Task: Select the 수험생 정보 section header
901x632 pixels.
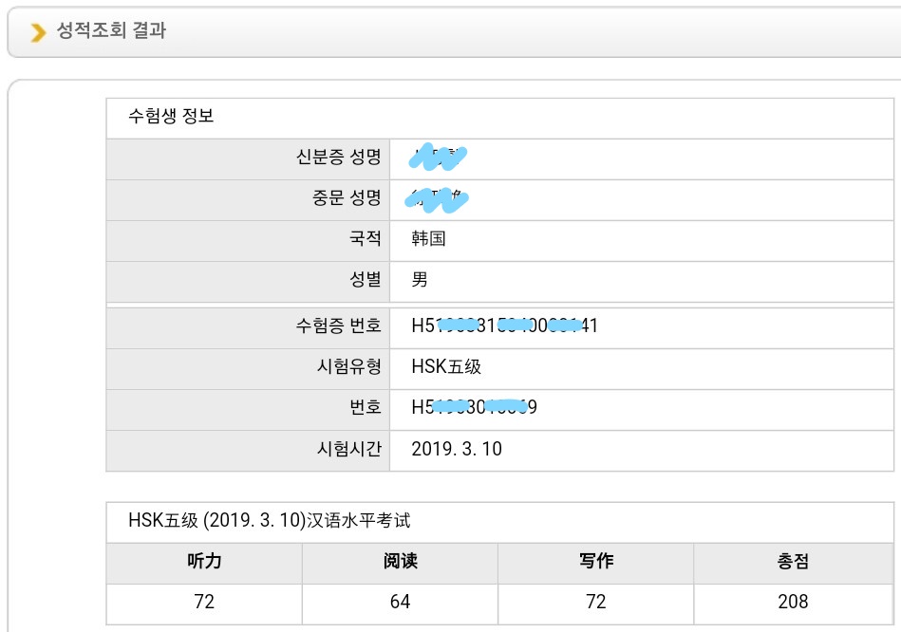Action: point(171,118)
